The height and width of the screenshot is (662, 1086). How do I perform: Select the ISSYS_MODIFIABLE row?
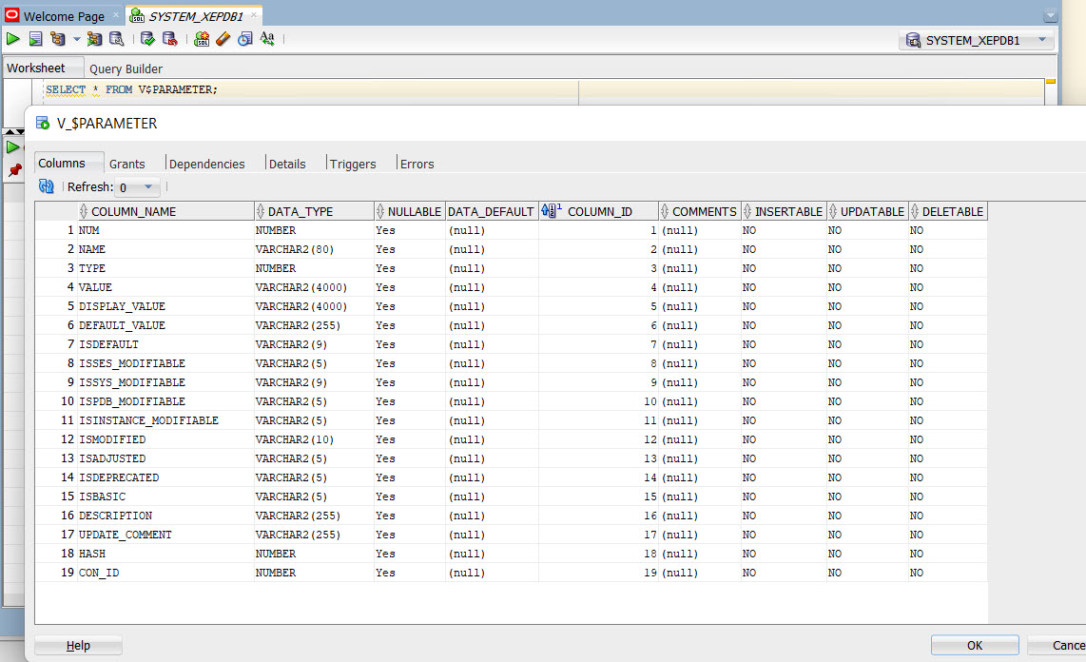511,382
